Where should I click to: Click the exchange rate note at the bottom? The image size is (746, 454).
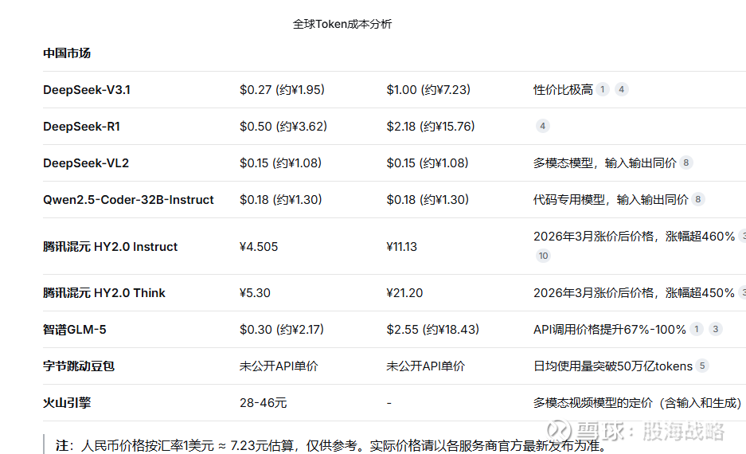pos(330,446)
